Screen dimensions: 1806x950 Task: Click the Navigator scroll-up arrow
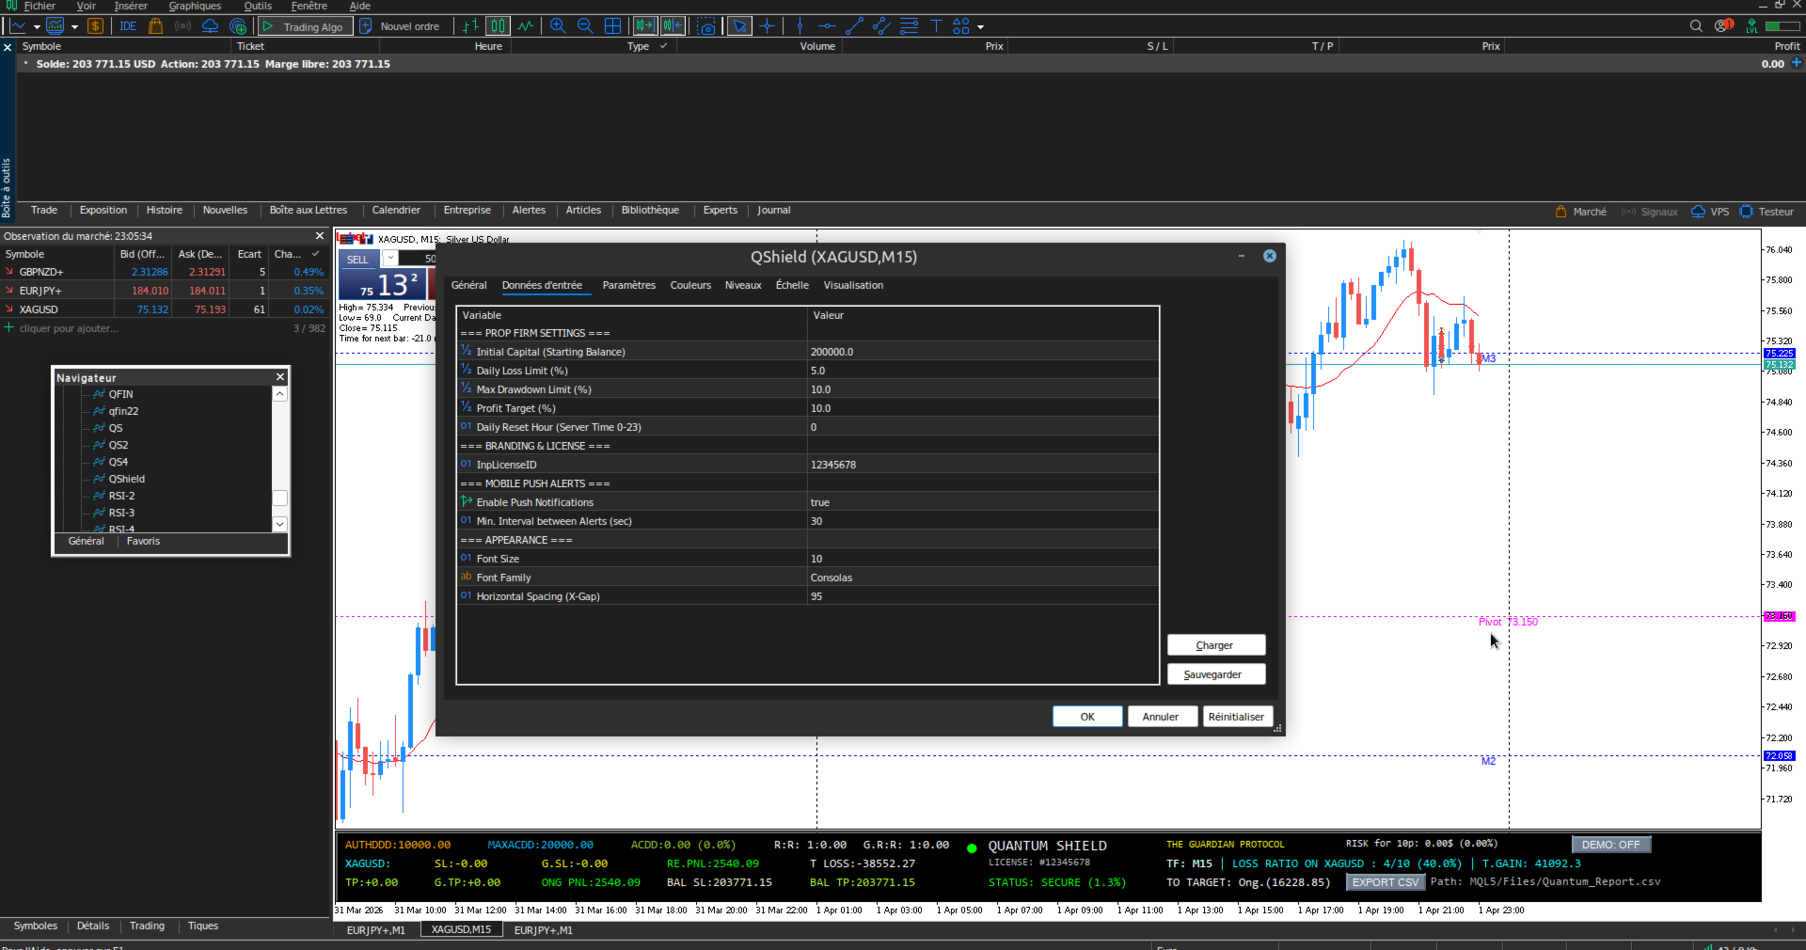(x=279, y=394)
